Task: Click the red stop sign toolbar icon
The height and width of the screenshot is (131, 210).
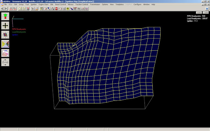Action: 56,9
